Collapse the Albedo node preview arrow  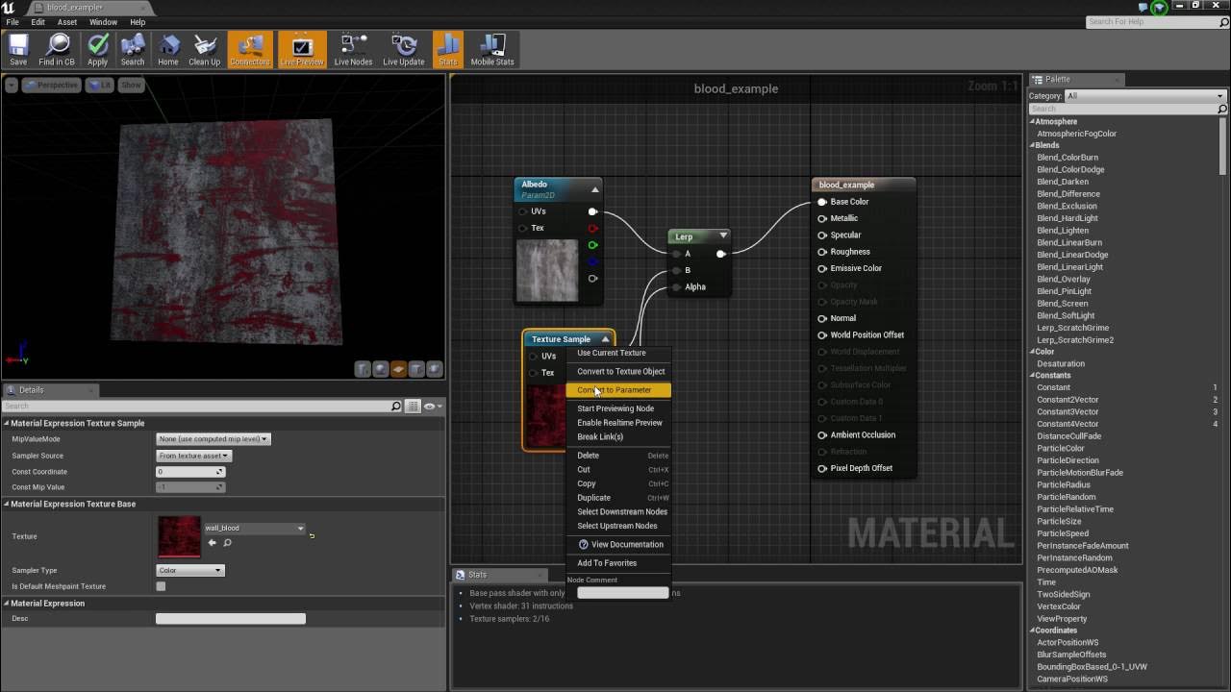[594, 189]
